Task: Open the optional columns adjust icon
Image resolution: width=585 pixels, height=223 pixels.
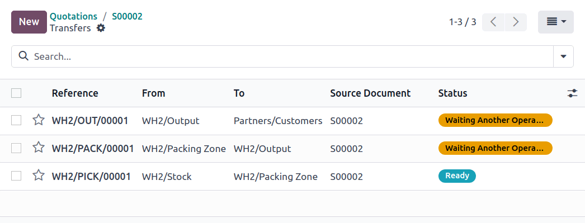Action: click(x=572, y=93)
